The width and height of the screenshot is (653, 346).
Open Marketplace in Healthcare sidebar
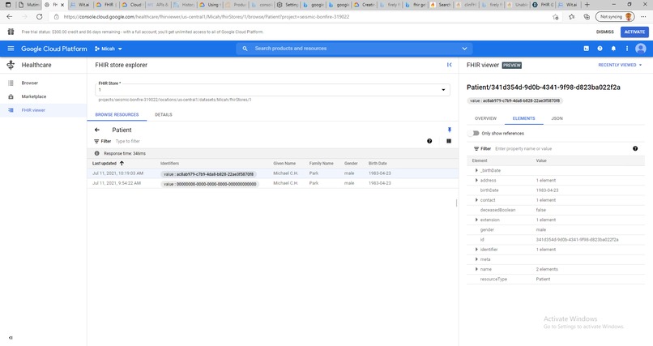click(34, 96)
